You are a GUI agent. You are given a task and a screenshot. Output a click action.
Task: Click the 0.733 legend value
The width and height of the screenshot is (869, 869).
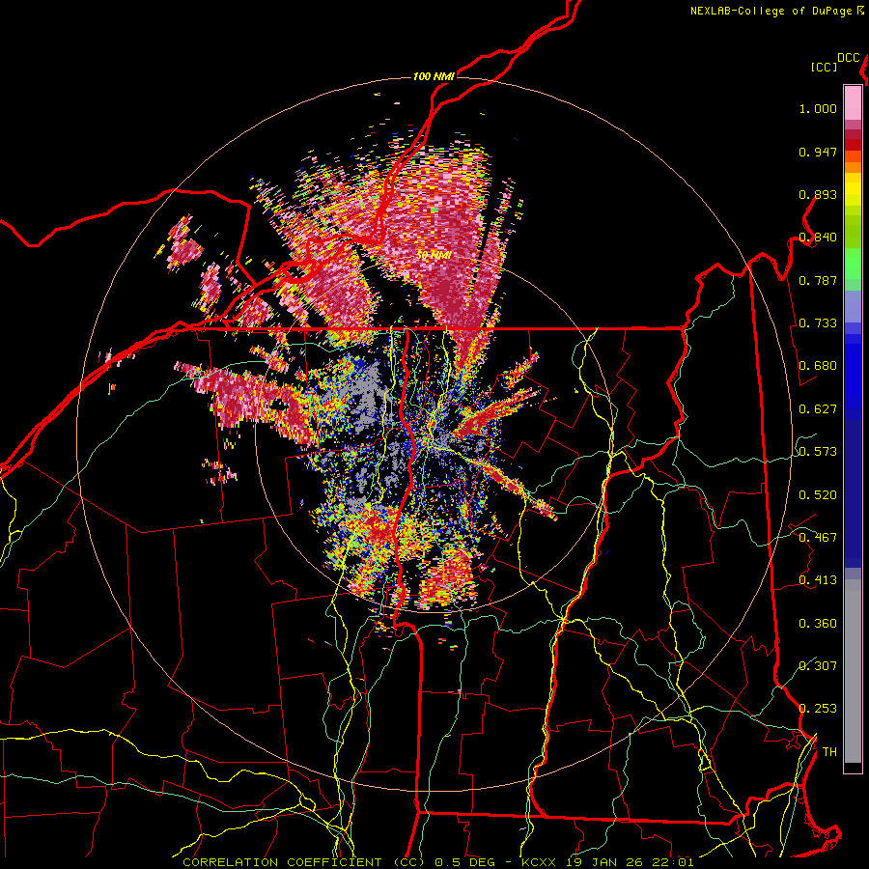tap(818, 323)
